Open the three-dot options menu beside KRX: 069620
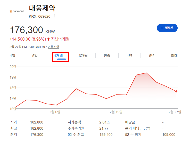The width and height of the screenshot is (181, 143). point(54,16)
